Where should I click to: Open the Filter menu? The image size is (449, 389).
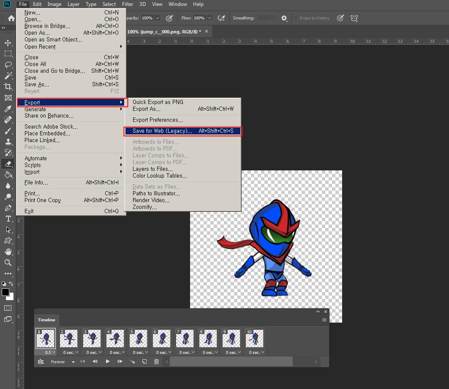click(x=128, y=4)
